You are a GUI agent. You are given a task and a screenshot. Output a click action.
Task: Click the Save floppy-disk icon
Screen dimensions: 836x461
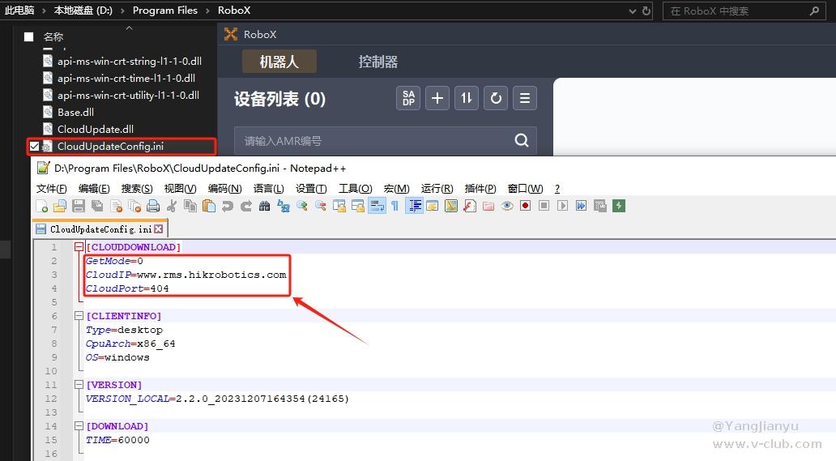pyautogui.click(x=79, y=206)
